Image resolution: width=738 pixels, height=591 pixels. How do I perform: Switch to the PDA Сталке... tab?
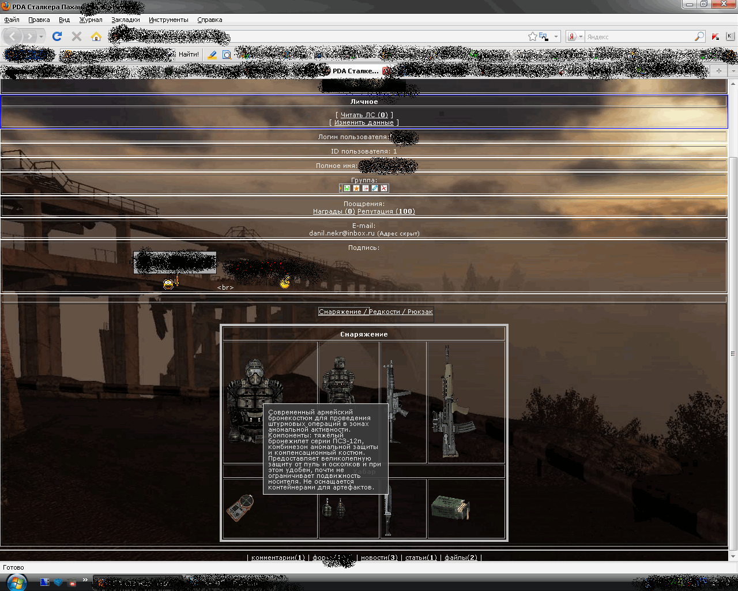coord(355,71)
